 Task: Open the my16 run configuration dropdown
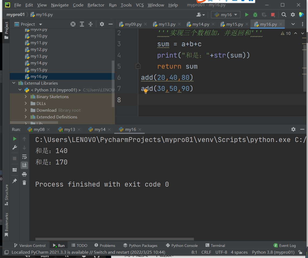226,15
